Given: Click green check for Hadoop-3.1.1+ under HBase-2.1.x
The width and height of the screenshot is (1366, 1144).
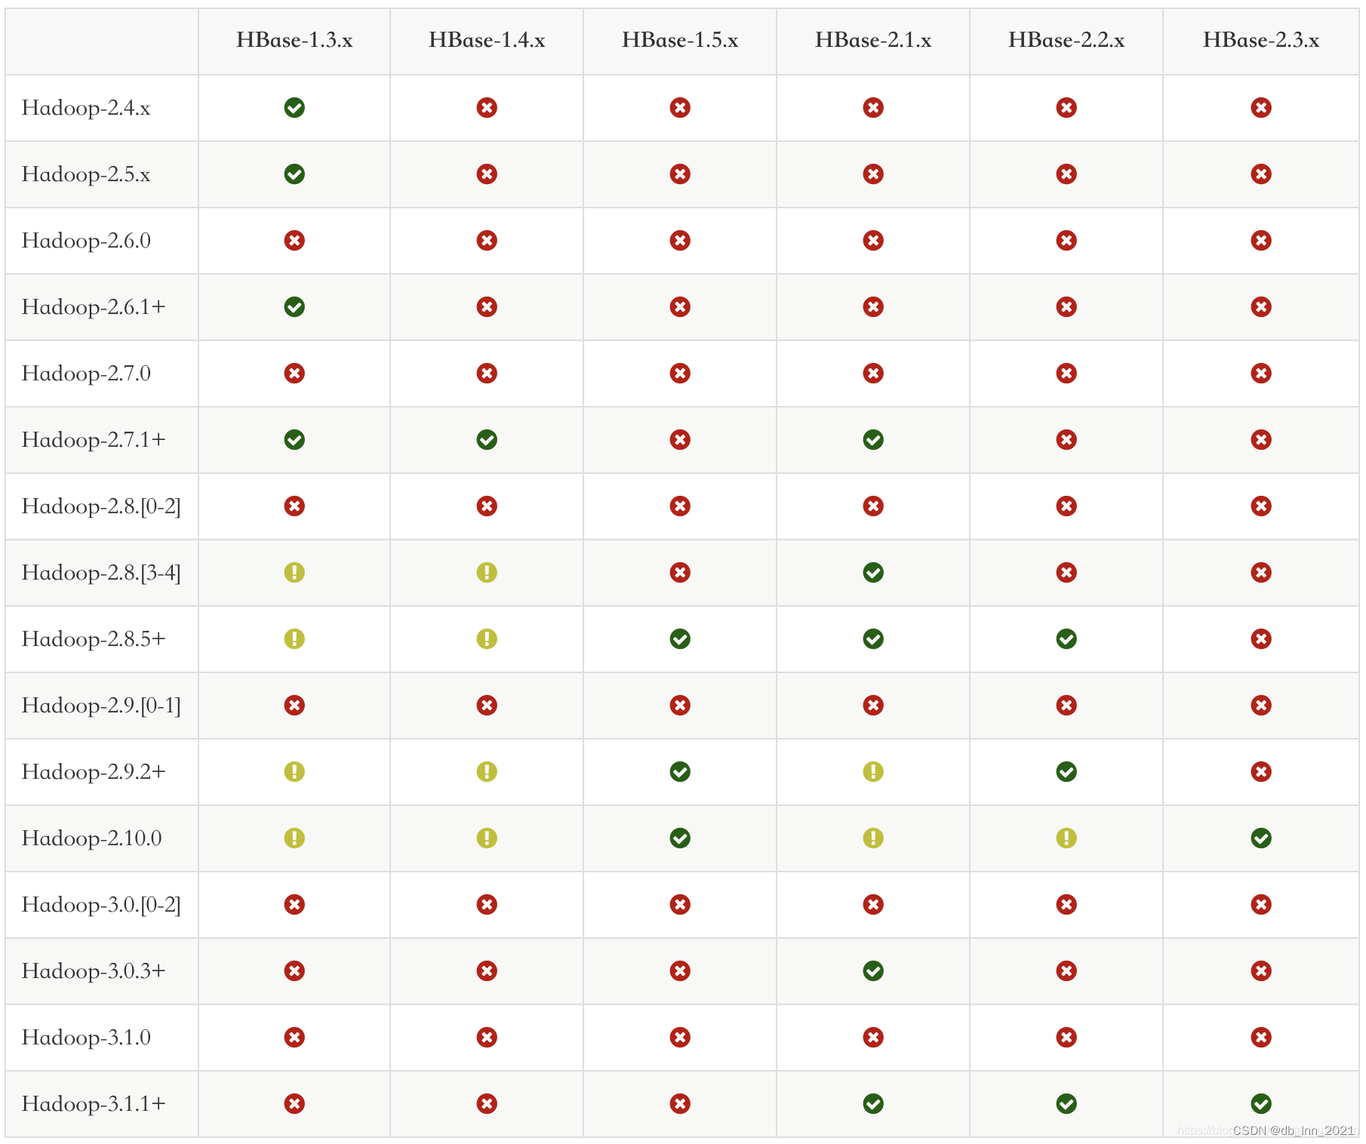Looking at the screenshot, I should coord(873,1104).
